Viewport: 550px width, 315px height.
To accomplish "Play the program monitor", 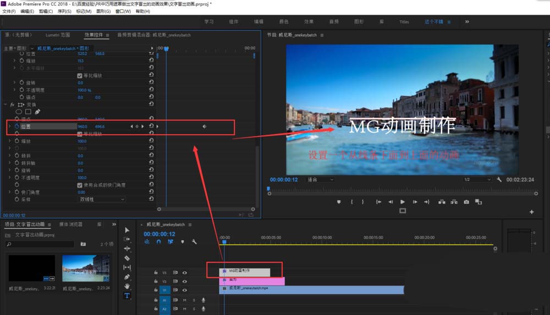I will (403, 202).
